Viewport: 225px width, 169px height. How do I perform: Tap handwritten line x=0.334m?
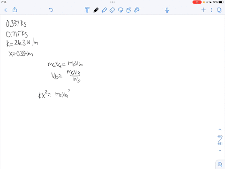click(x=21, y=54)
